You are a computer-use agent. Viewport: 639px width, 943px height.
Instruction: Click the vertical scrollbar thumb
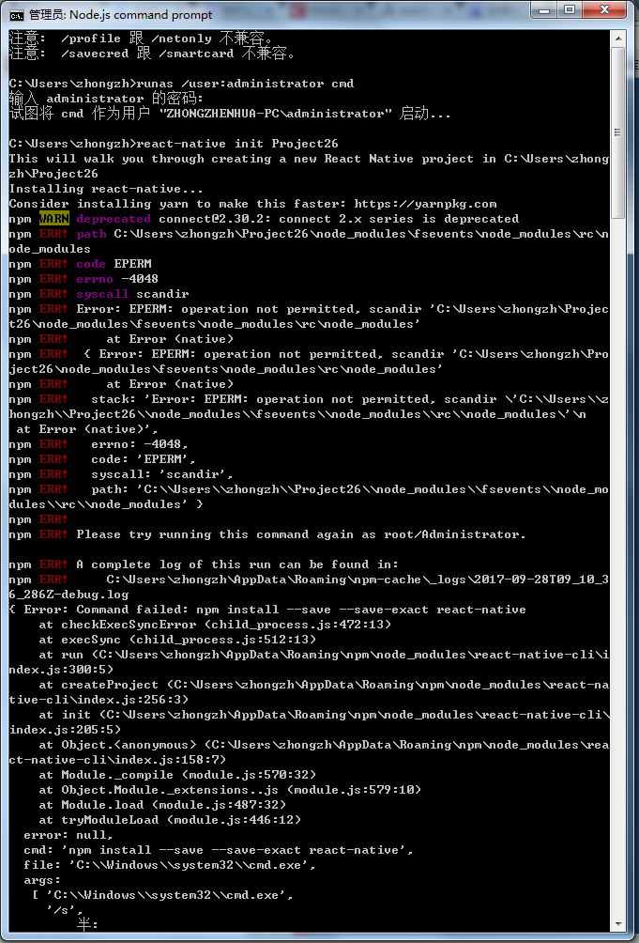click(618, 132)
